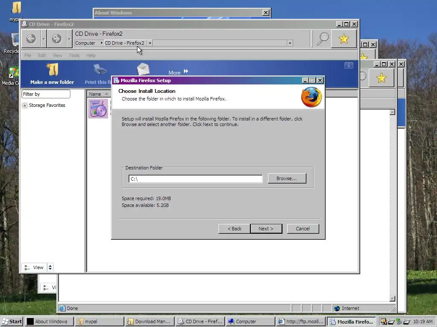Click View button in rear window pane

tap(48, 287)
